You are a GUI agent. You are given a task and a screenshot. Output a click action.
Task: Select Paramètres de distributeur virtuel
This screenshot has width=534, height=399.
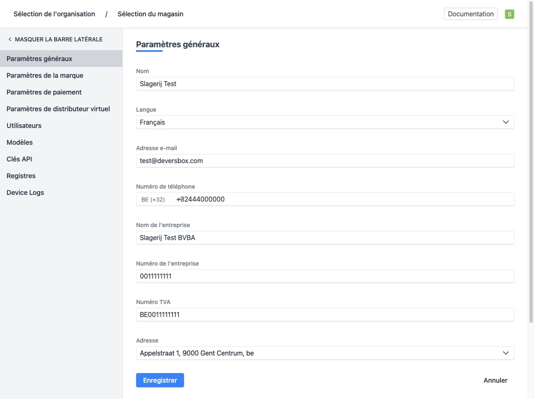(x=58, y=109)
